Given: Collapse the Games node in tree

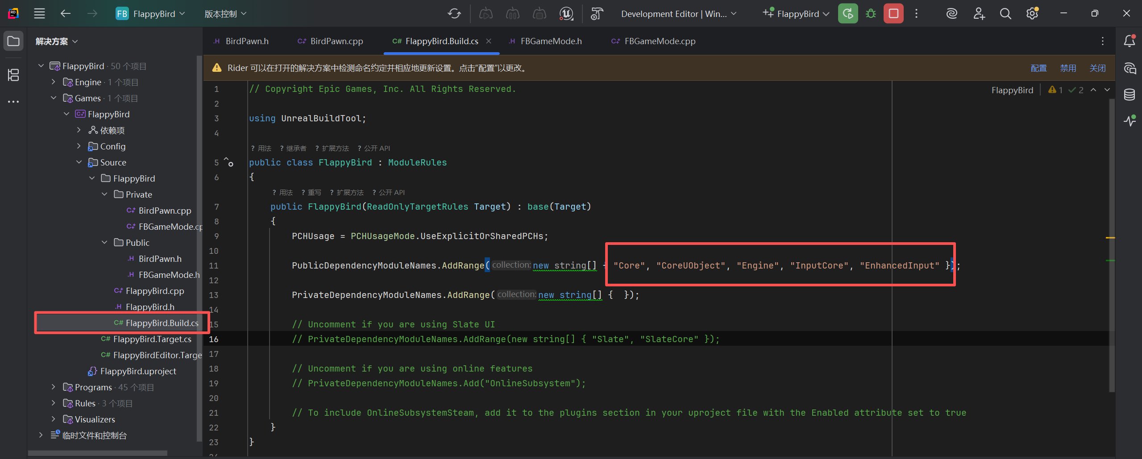Looking at the screenshot, I should tap(54, 98).
